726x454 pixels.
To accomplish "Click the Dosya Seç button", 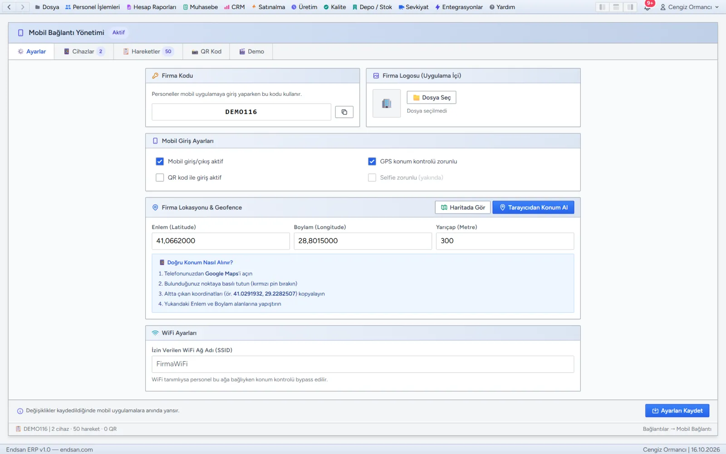I will click(x=432, y=98).
